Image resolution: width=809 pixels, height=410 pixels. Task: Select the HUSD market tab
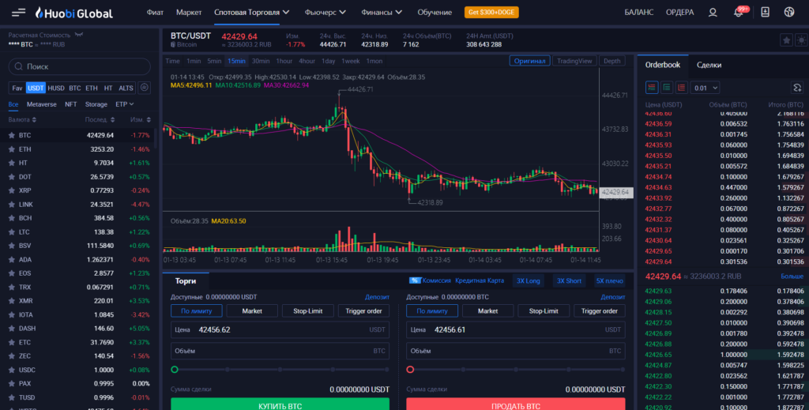pos(56,88)
